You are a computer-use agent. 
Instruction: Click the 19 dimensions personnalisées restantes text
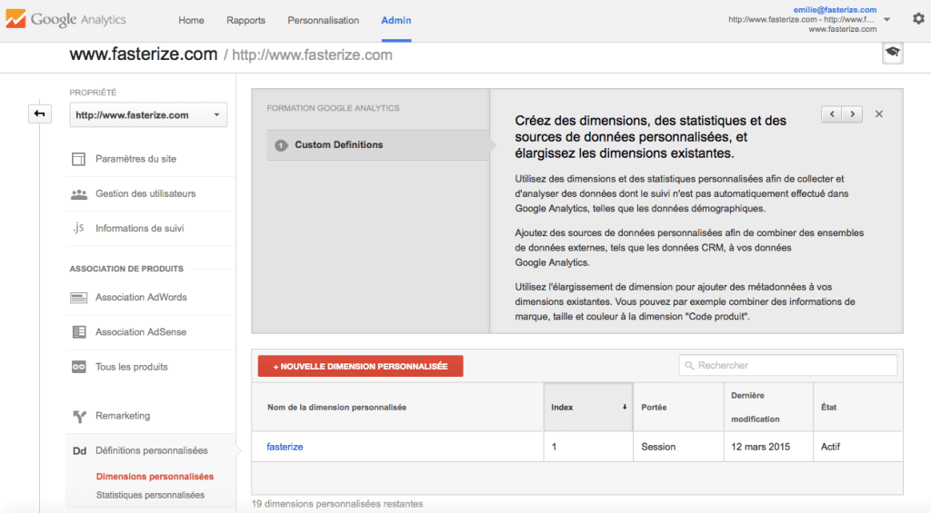[x=337, y=504]
